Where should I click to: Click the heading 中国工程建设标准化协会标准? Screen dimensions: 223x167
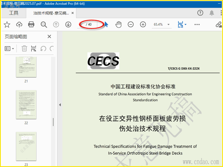tap(143, 87)
